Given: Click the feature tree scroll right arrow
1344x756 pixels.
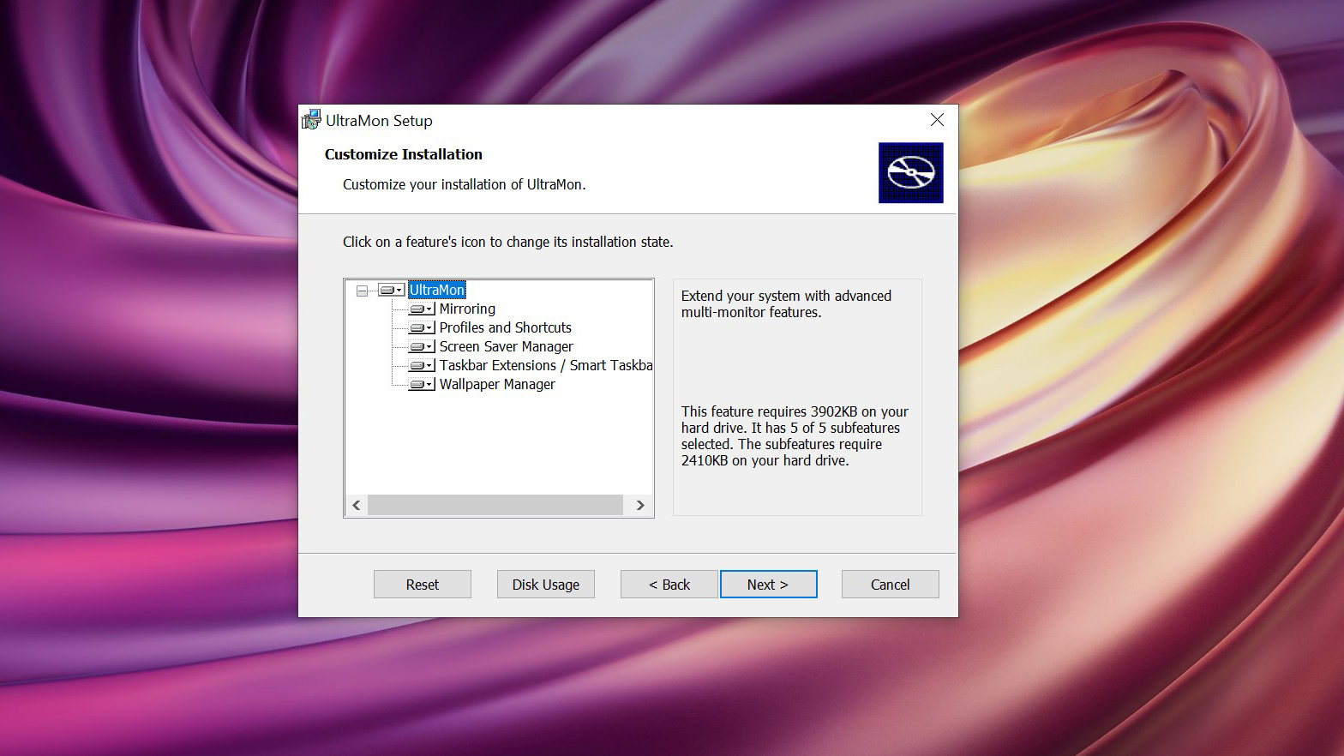Looking at the screenshot, I should point(640,506).
